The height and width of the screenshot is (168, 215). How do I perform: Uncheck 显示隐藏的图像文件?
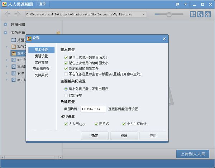click(66, 68)
